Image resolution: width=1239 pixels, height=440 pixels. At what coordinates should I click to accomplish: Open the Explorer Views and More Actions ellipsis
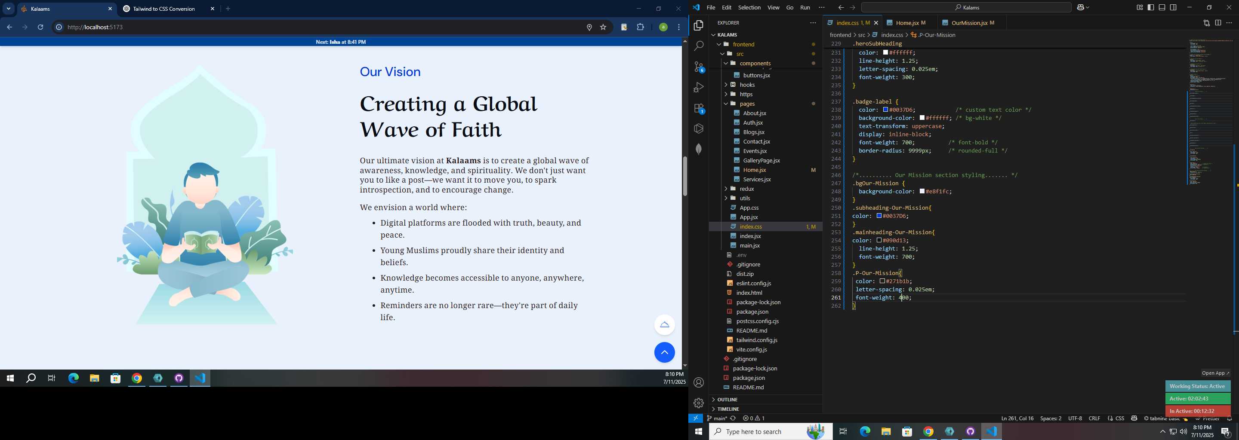[x=813, y=23]
